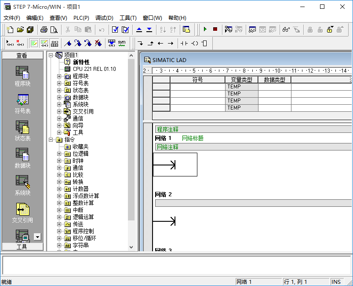Click the 网络标题 field of 网络 1
Screen dimensions: 353x286
point(193,138)
